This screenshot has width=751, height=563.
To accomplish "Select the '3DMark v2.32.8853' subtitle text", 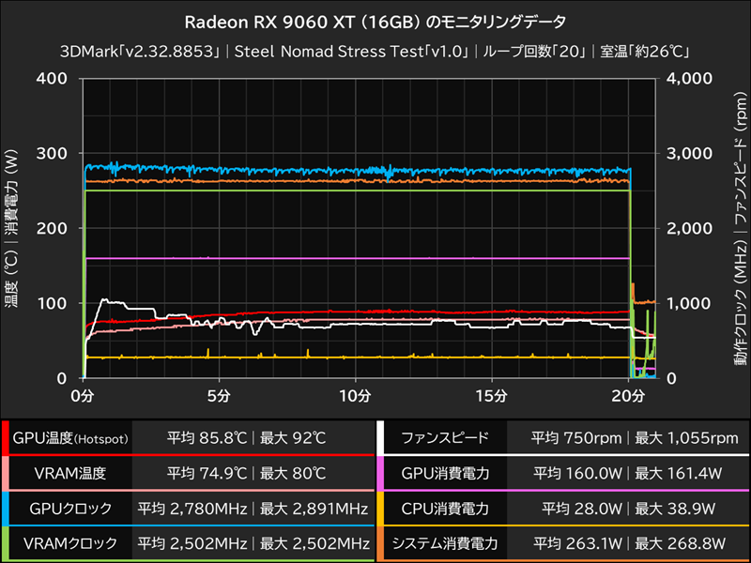I will [x=142, y=52].
